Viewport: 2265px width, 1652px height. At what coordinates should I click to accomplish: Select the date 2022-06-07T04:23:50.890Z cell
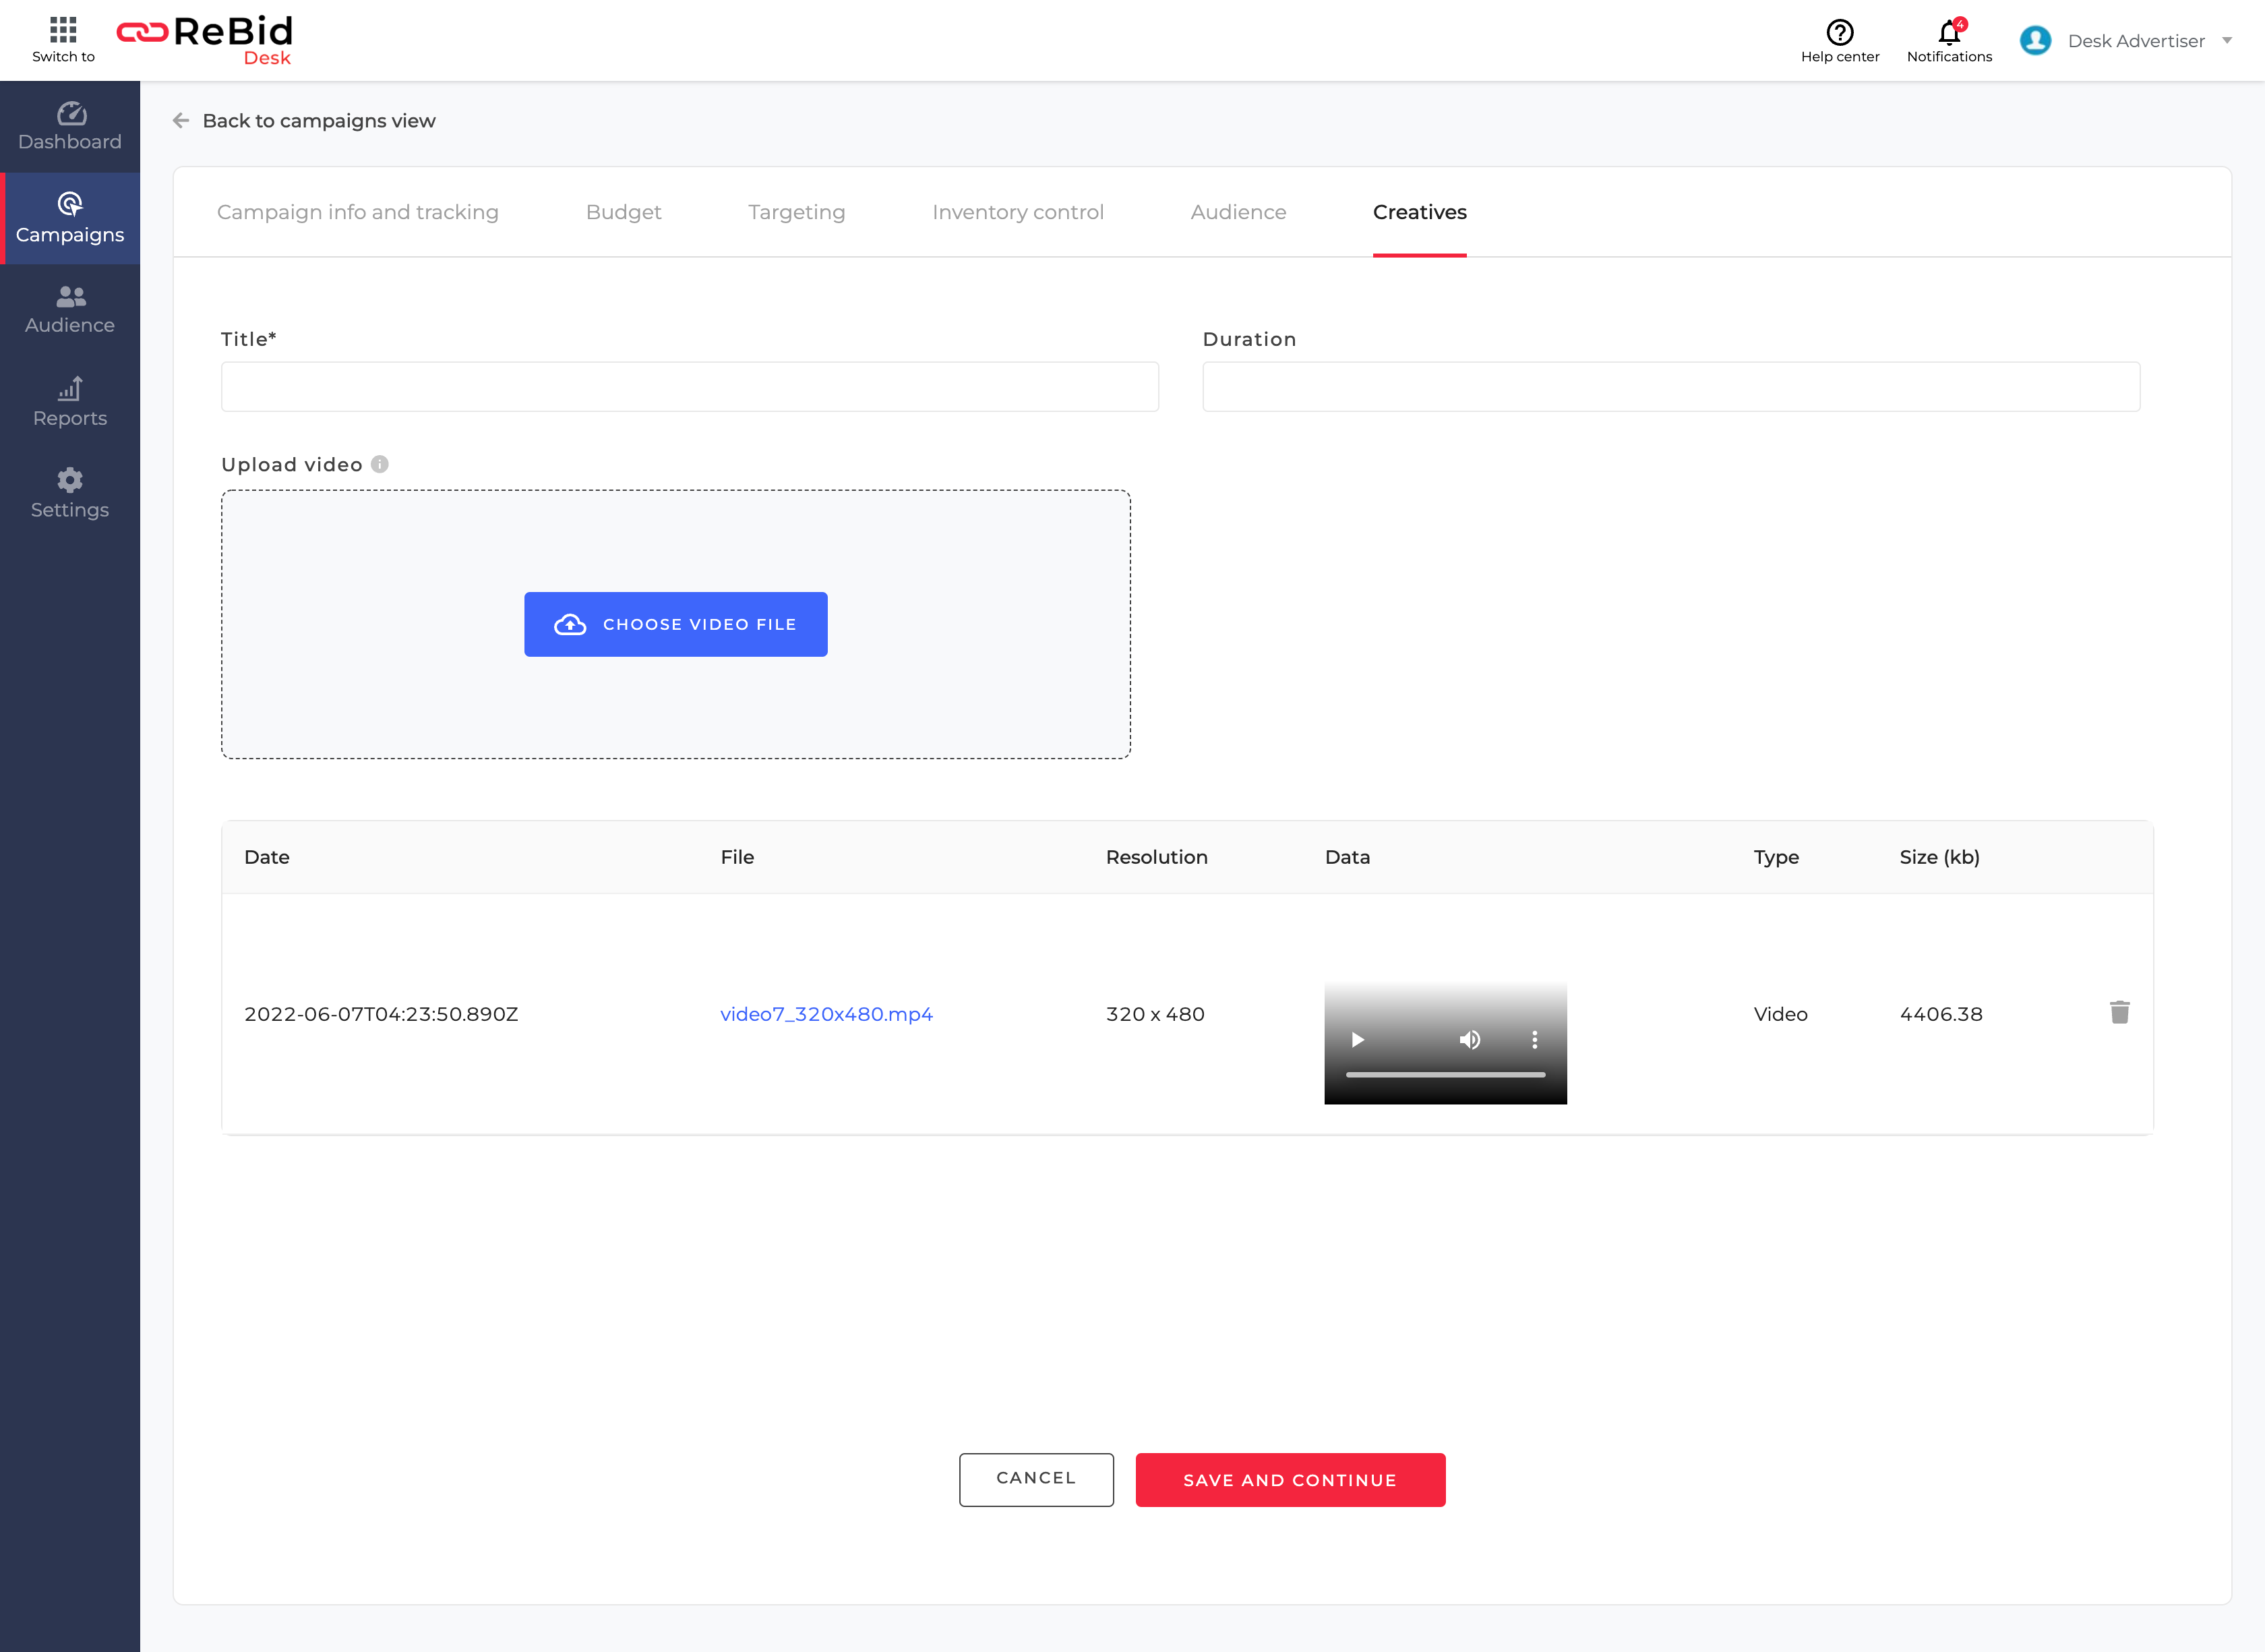point(381,1014)
